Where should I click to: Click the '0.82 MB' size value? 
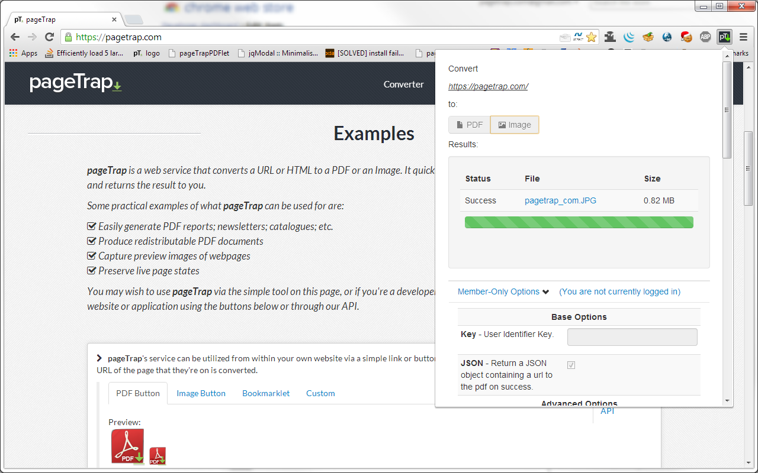pos(659,200)
